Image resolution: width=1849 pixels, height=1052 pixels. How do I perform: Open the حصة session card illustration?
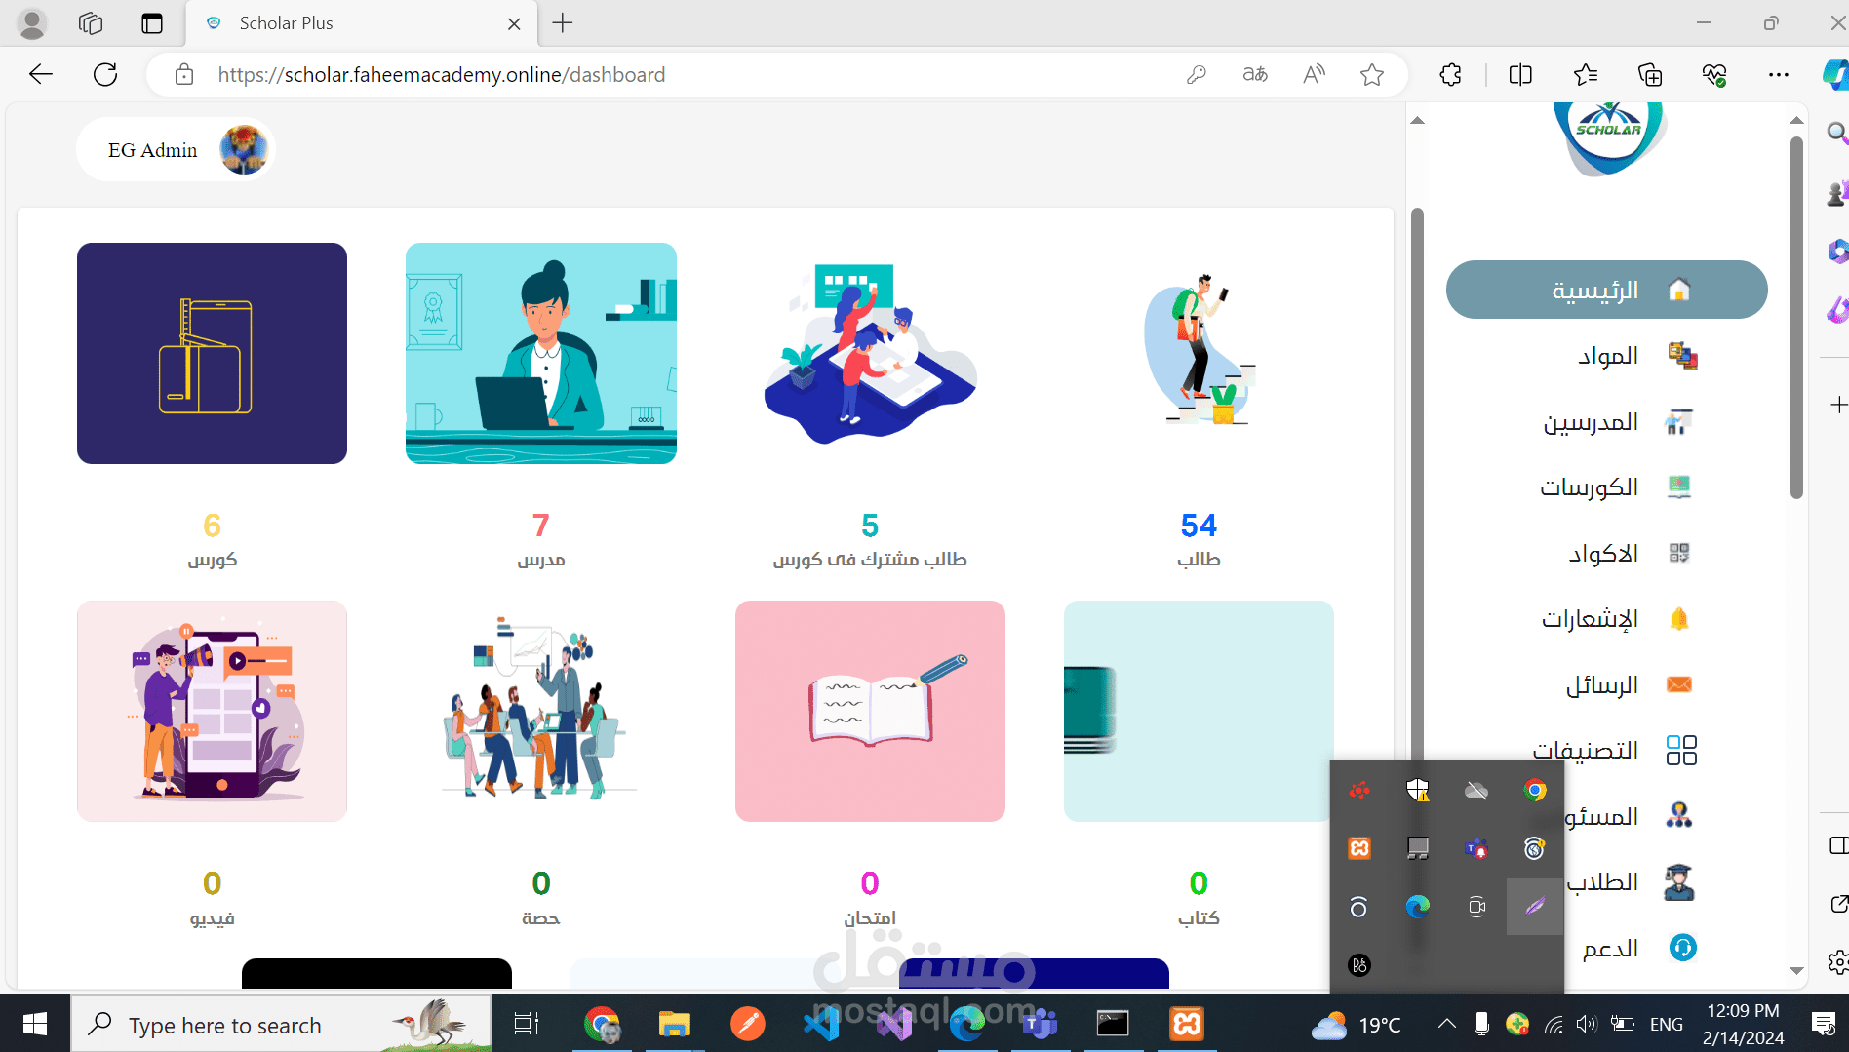click(x=539, y=709)
